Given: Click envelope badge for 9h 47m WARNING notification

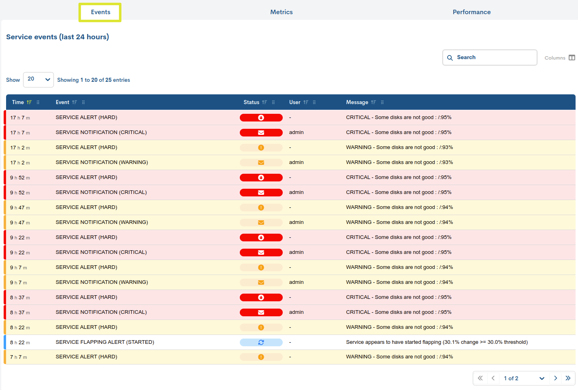Looking at the screenshot, I should [261, 222].
